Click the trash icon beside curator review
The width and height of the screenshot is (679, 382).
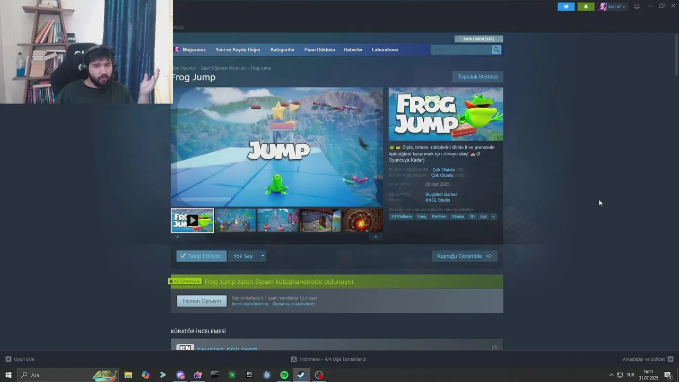[494, 348]
